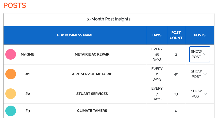Open Show Post dropdown for Aire Serv
This screenshot has width=218, height=121.
coord(199,74)
